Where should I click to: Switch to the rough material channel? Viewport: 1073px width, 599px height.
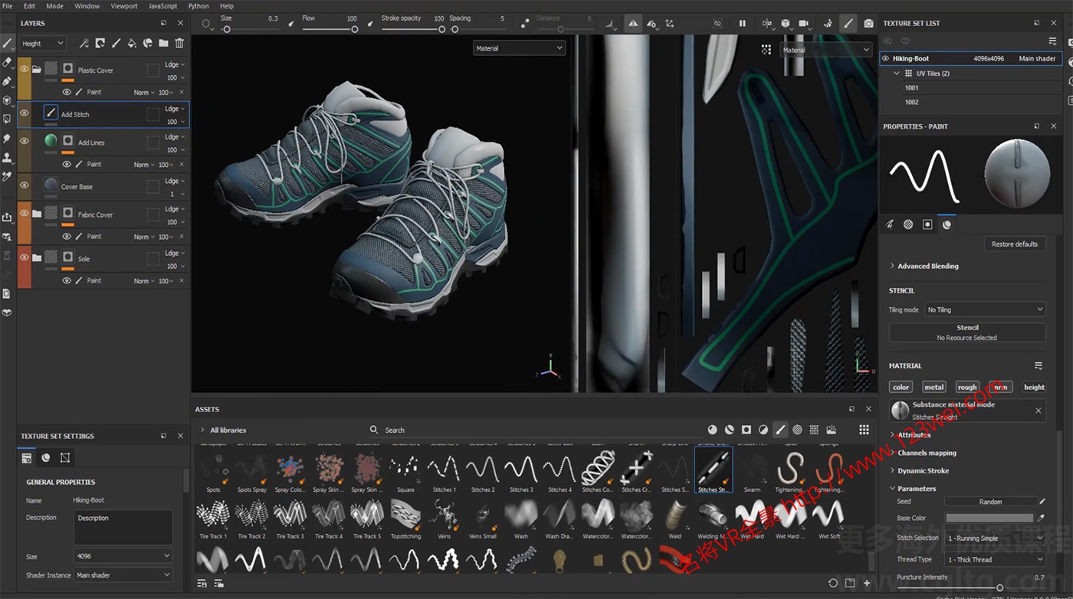click(x=967, y=387)
